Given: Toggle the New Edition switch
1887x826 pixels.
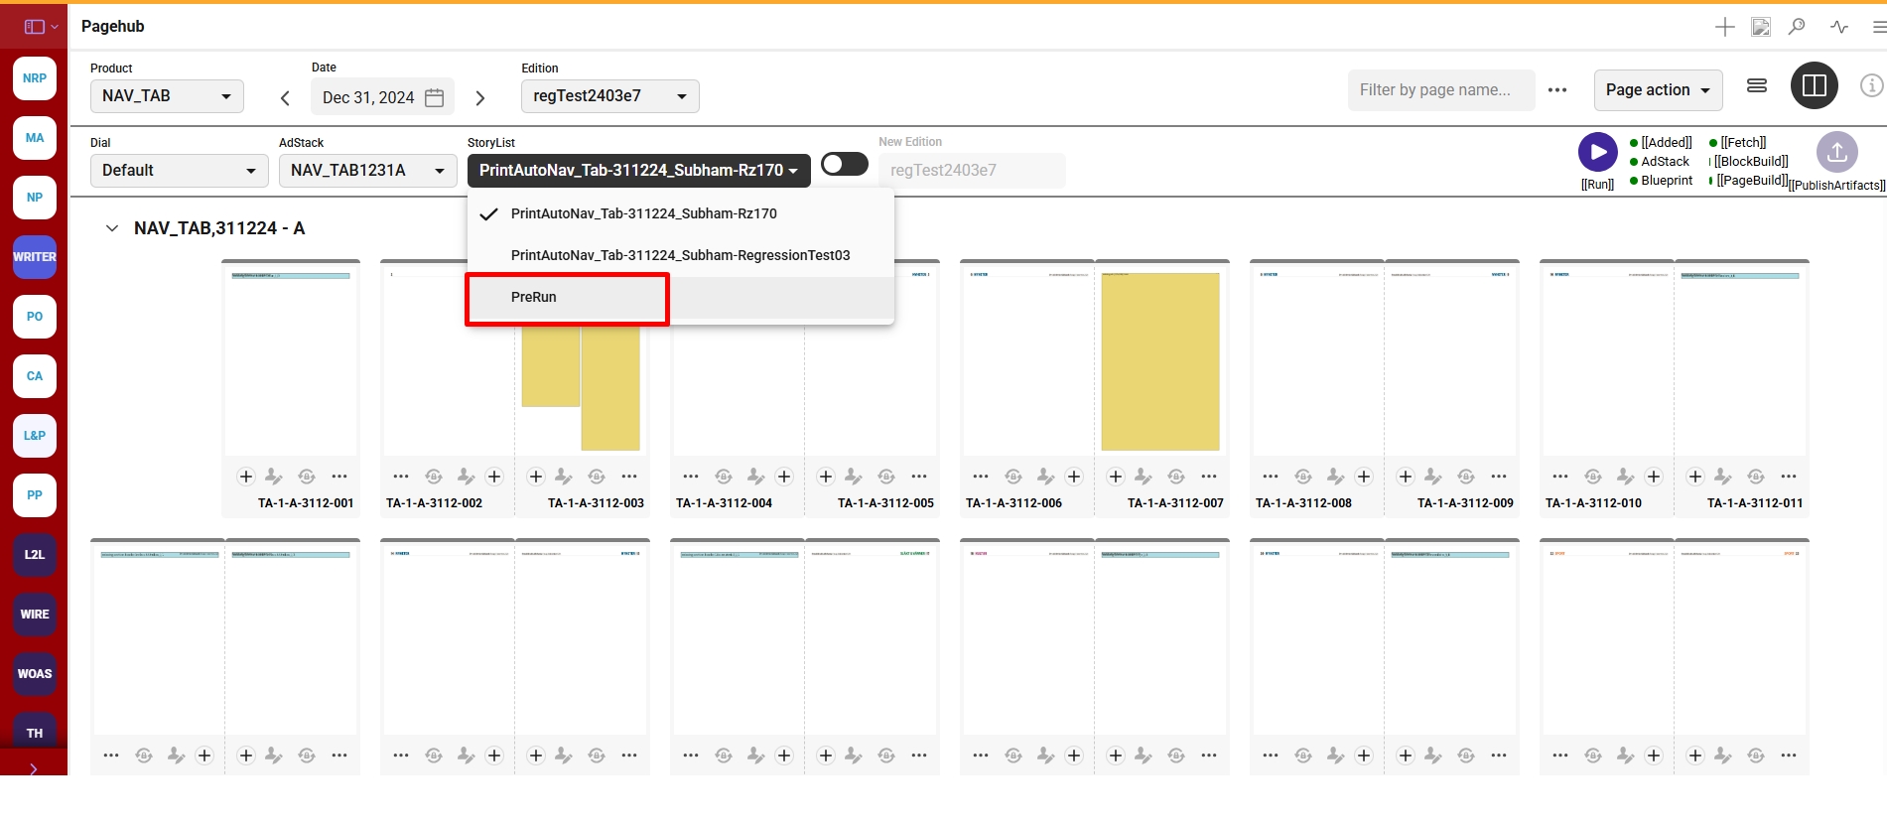Looking at the screenshot, I should [x=845, y=165].
